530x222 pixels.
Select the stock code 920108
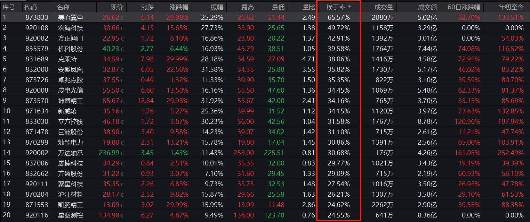[37, 28]
